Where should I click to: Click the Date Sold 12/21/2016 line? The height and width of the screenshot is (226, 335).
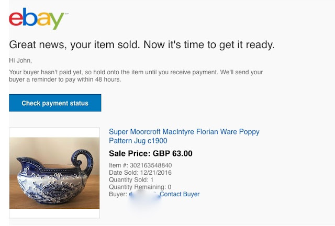click(x=140, y=173)
